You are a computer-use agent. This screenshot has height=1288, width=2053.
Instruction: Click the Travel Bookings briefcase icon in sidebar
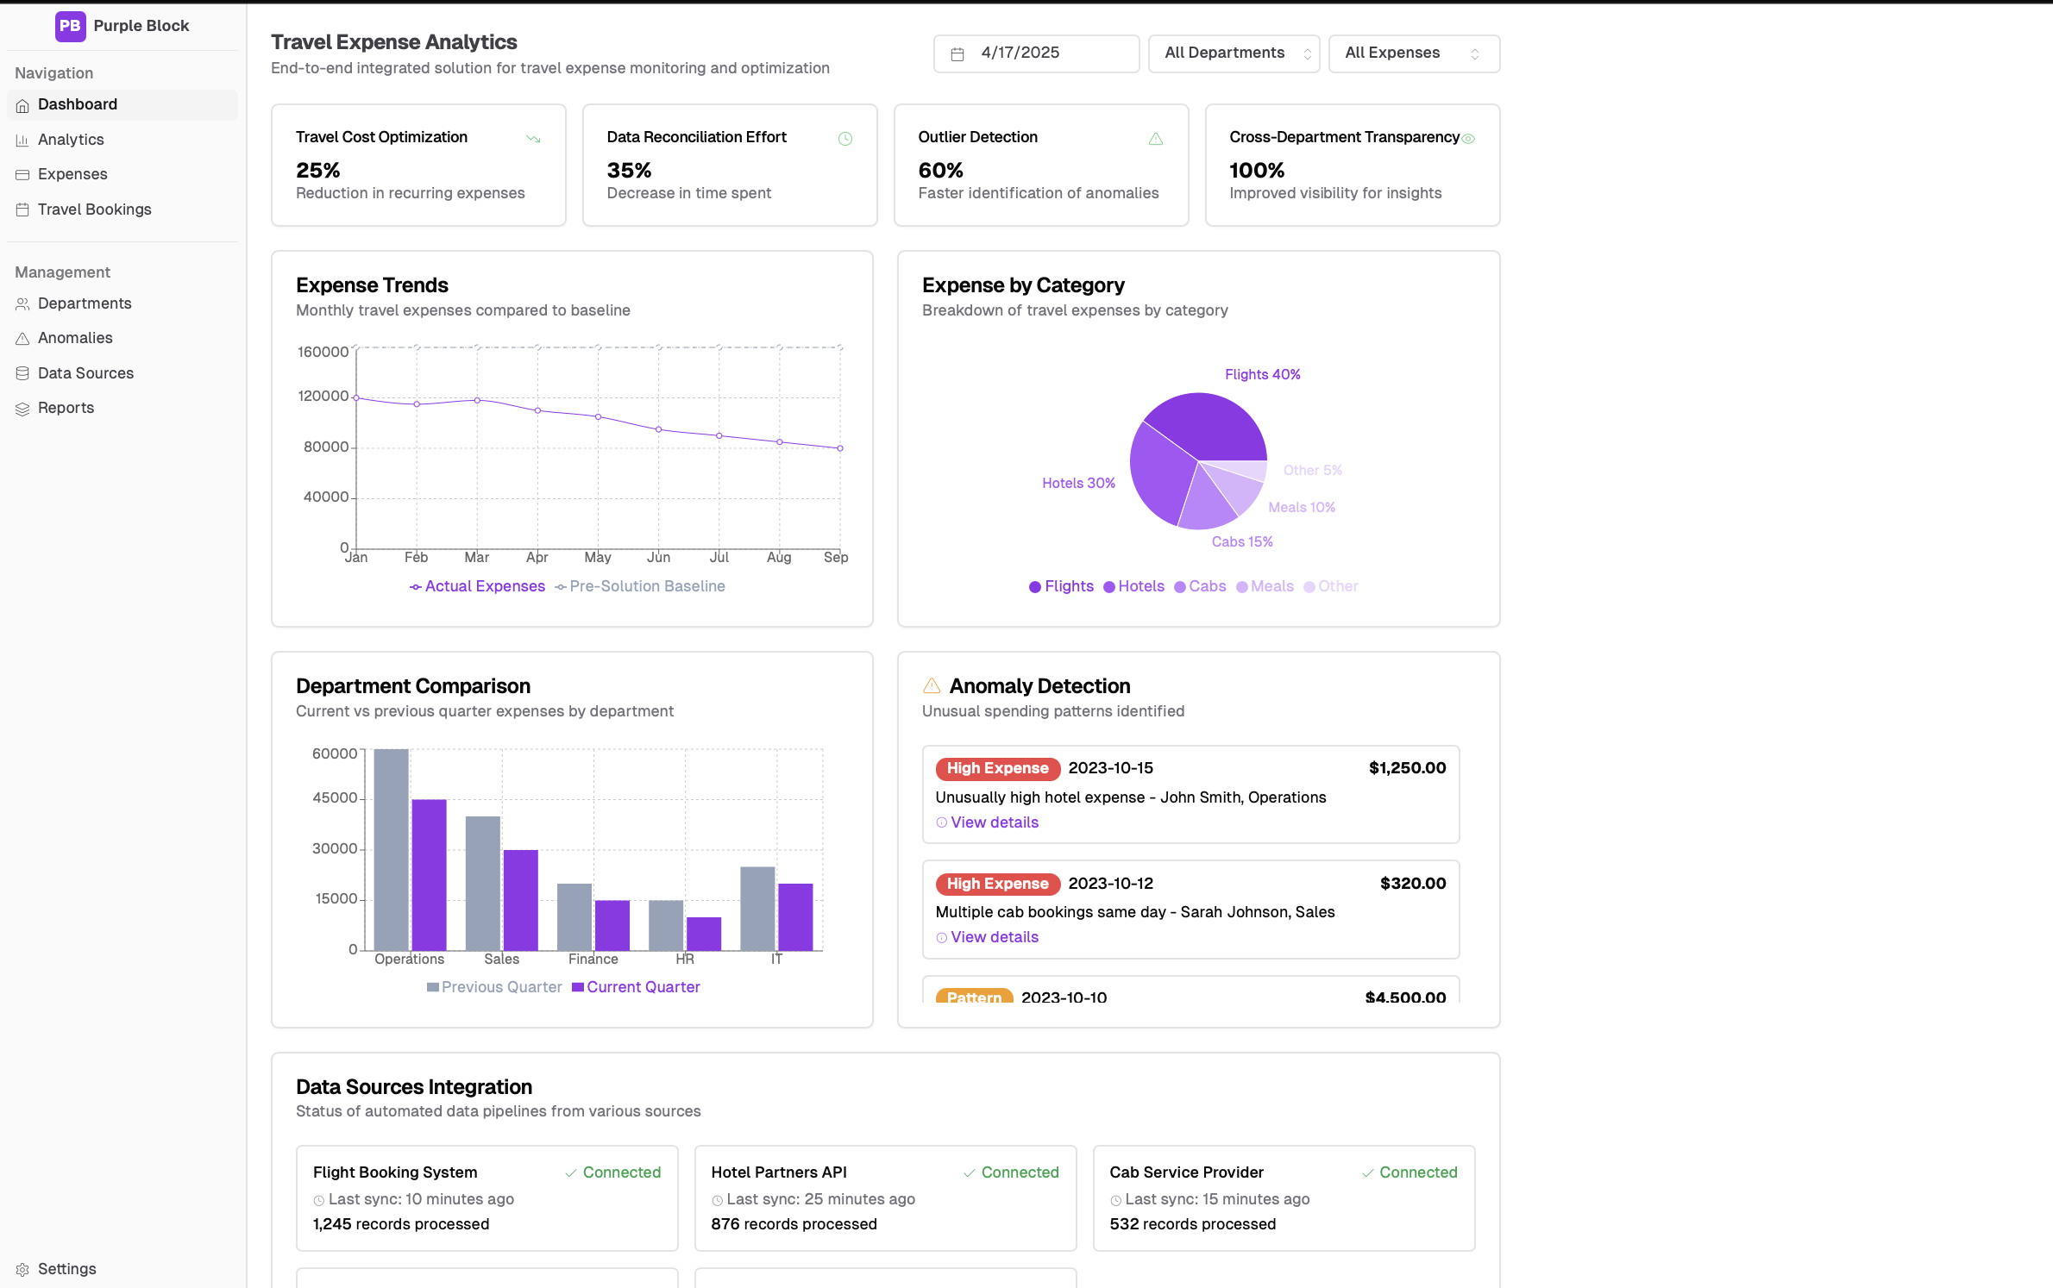pos(22,209)
